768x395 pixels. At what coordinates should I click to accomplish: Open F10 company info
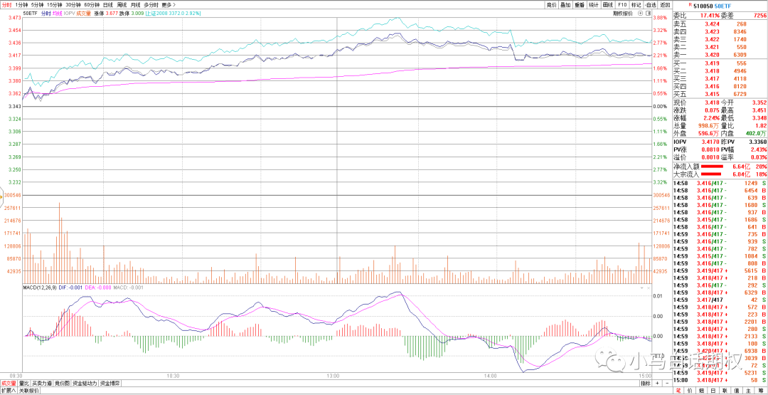622,5
